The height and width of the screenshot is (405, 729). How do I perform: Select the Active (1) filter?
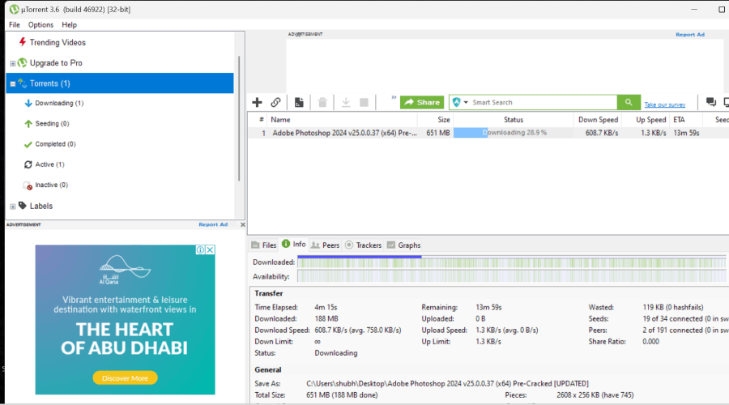(49, 164)
